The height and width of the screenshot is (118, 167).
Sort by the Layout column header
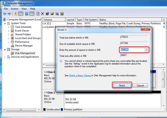click(x=70, y=20)
